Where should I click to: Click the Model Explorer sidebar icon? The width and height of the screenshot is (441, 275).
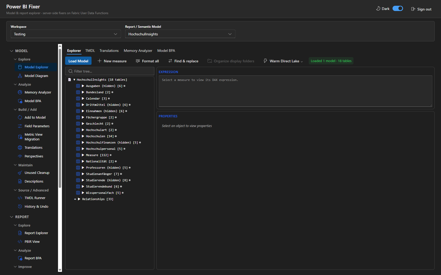[x=20, y=67]
